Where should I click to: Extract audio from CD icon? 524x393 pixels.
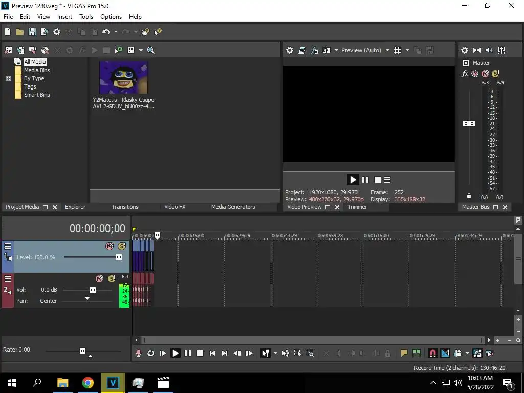click(45, 50)
